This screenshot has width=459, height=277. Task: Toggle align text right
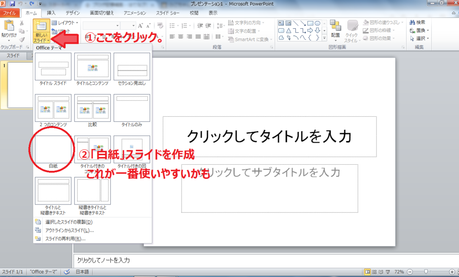pyautogui.click(x=190, y=37)
